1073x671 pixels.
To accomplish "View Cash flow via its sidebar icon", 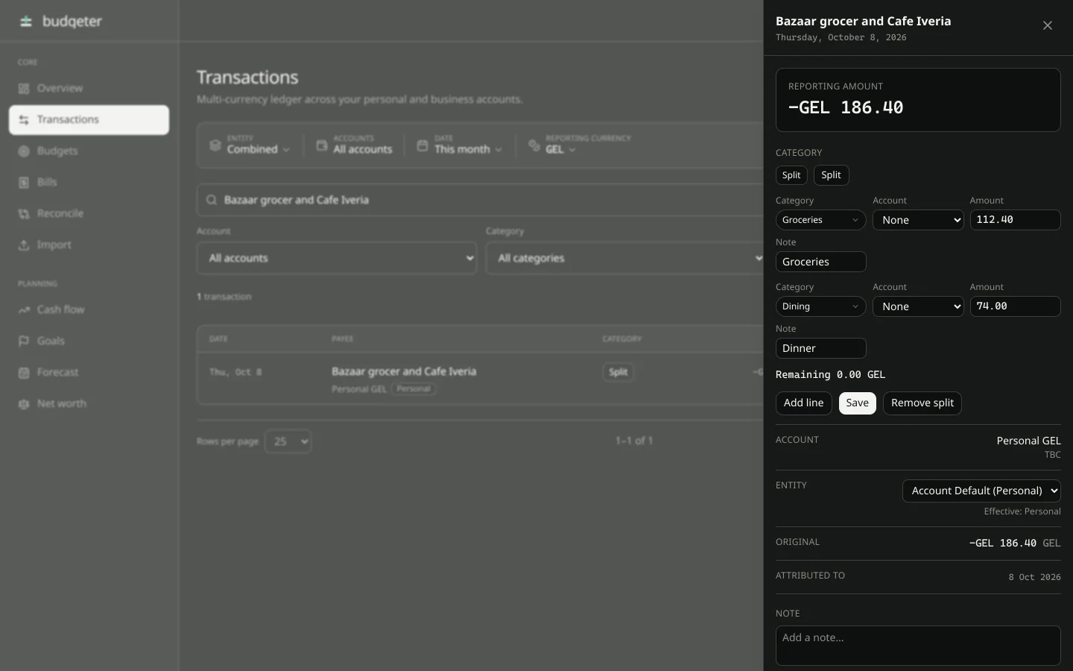I will (x=24, y=309).
